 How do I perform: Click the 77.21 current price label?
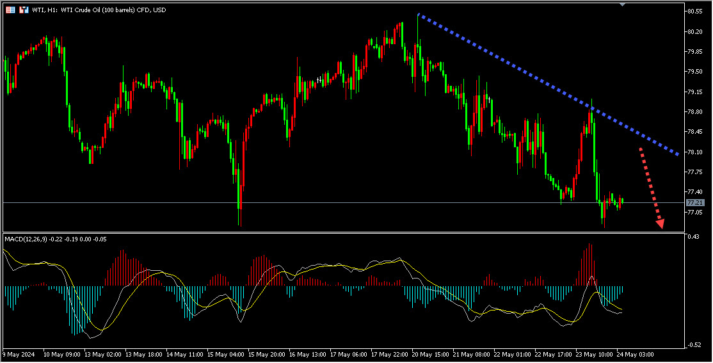[x=694, y=202]
